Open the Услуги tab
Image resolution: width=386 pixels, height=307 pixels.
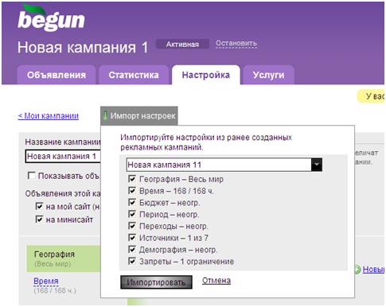click(268, 75)
